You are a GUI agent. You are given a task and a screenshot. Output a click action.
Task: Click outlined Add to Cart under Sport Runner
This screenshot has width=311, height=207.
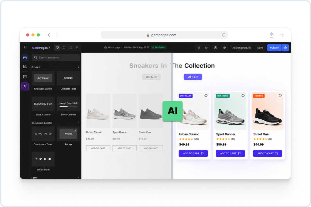(125, 148)
